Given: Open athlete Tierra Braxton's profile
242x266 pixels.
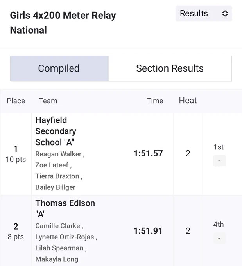Looking at the screenshot, I should point(57,176).
